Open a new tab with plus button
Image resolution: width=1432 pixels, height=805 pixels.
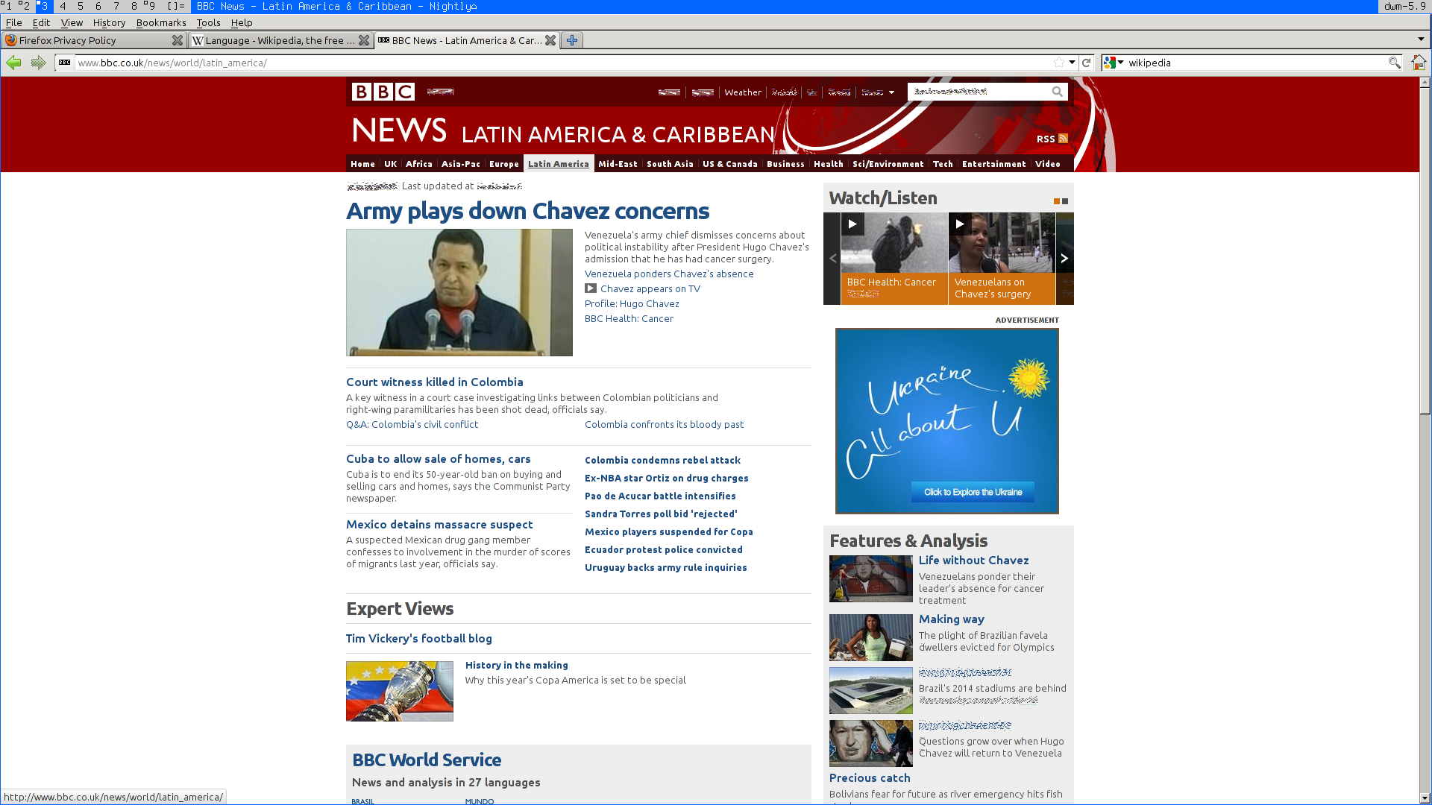point(572,40)
